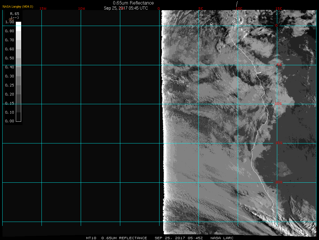Click the '20S' latitude label
The height and width of the screenshot is (240, 319).
(x=279, y=182)
